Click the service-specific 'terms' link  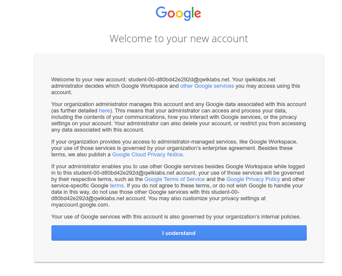point(117,185)
